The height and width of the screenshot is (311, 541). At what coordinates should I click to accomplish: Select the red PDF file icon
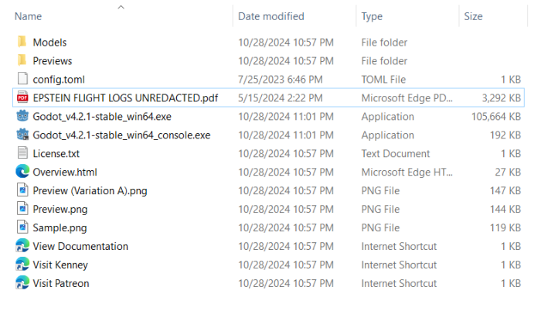pyautogui.click(x=22, y=98)
